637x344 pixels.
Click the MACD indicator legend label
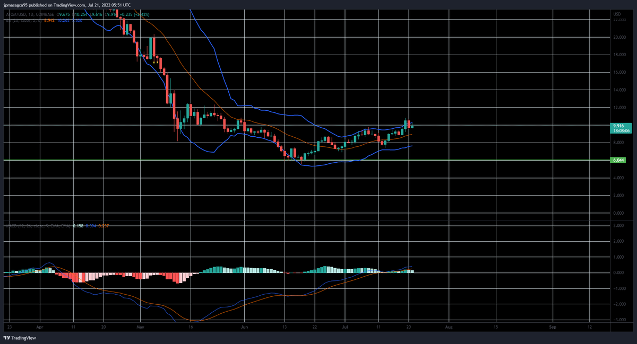[x=38, y=226]
